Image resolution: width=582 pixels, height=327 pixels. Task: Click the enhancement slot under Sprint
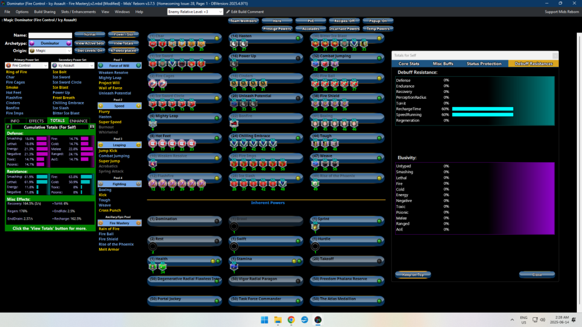point(315,227)
